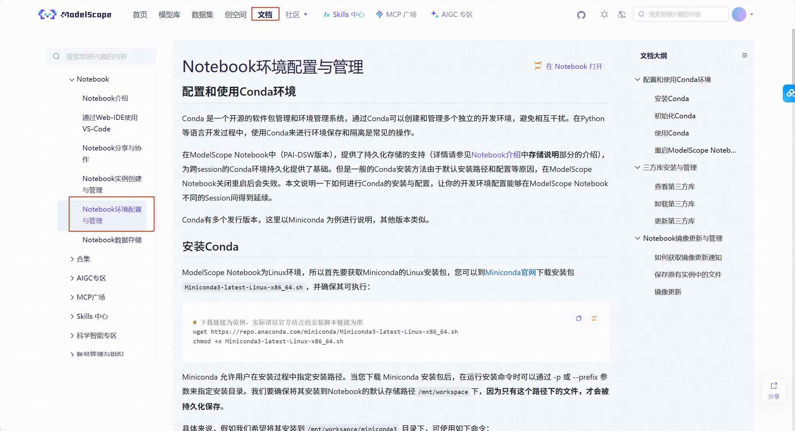This screenshot has width=795, height=431.
Task: Toggle the light/dark theme sun icon
Action: tap(604, 14)
